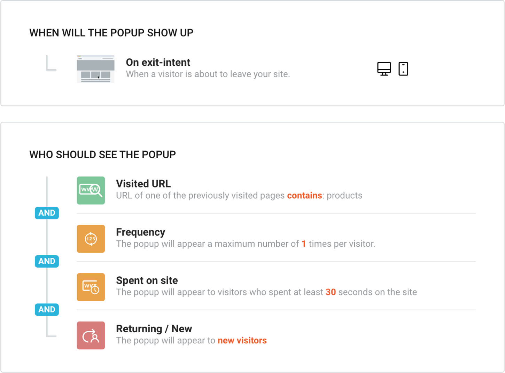Open the 'Returning / New' rule title
Screen dimensions: 505x373
click(154, 329)
